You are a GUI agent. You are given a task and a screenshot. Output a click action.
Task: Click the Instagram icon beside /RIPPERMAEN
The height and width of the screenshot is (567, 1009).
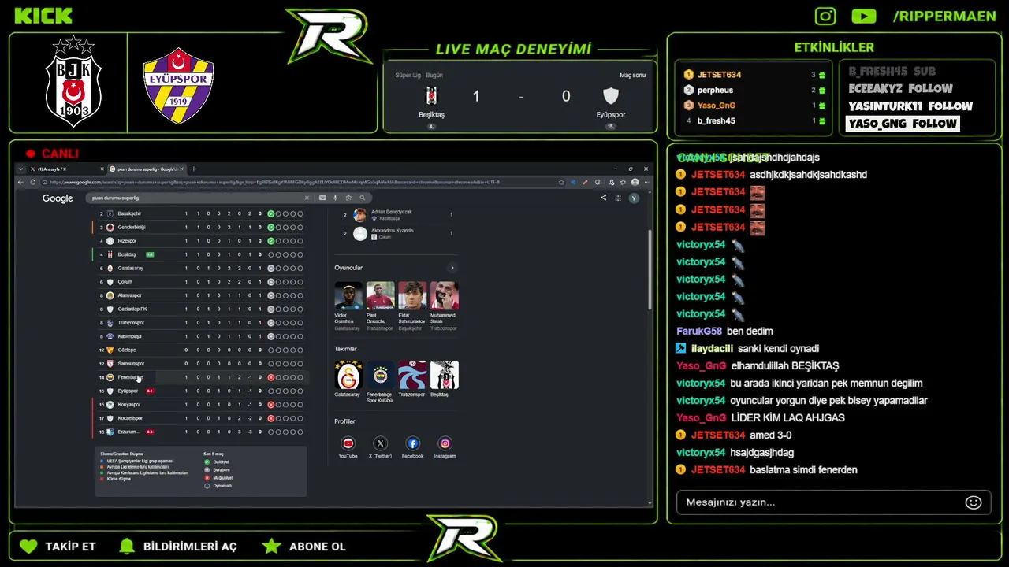coord(825,16)
